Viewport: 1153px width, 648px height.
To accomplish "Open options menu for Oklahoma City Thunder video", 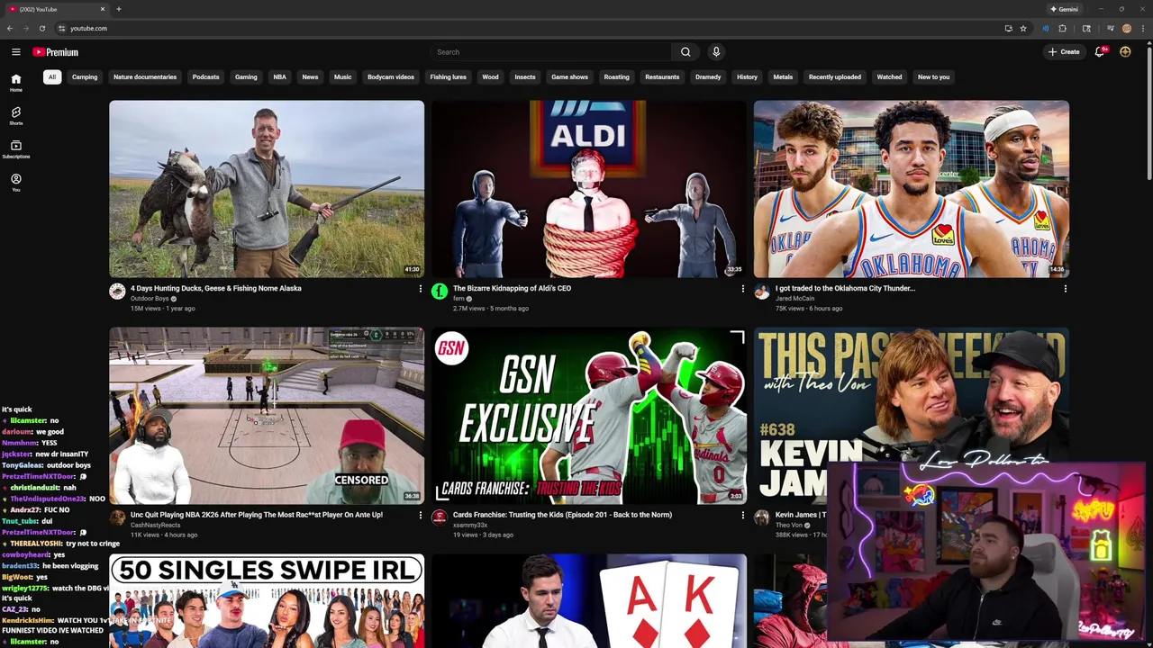I will (1065, 289).
